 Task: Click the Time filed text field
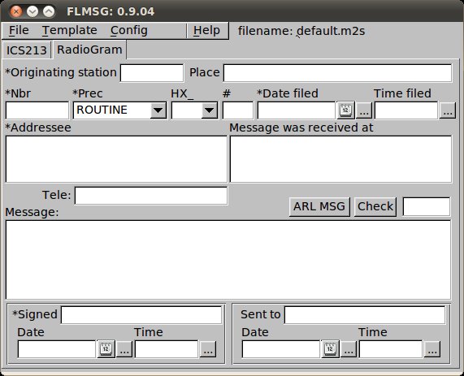[x=406, y=110]
